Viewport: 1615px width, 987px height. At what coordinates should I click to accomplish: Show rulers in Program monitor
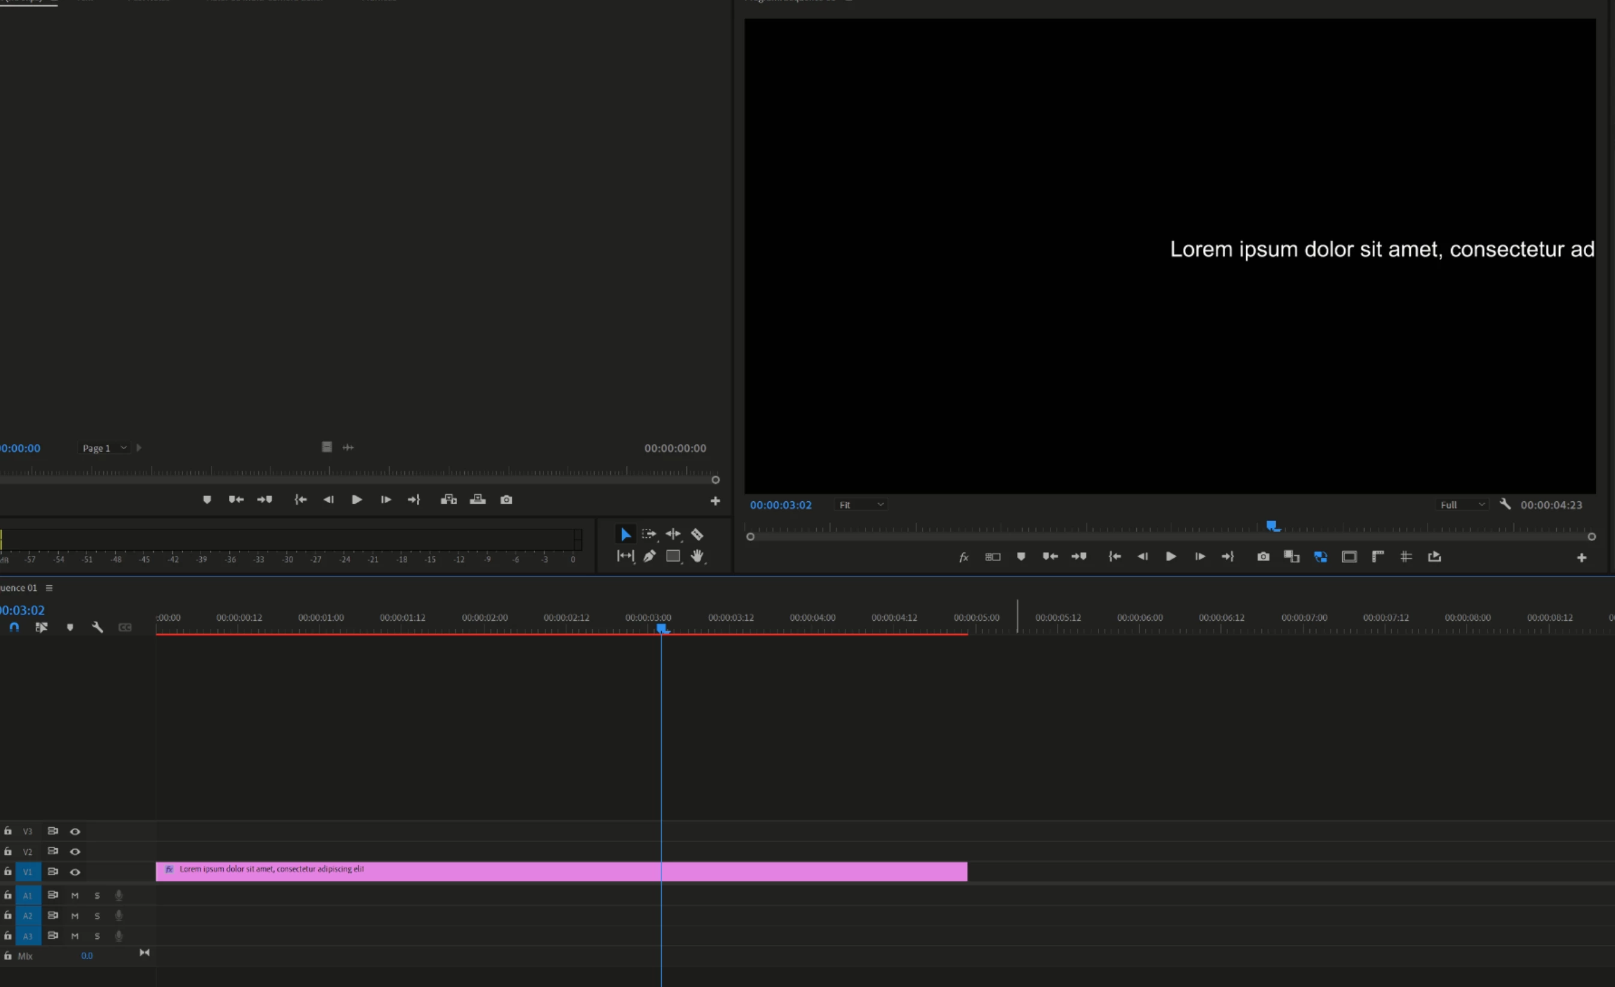1377,557
